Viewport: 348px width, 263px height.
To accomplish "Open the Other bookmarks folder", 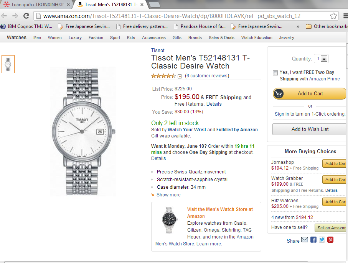I will point(326,26).
